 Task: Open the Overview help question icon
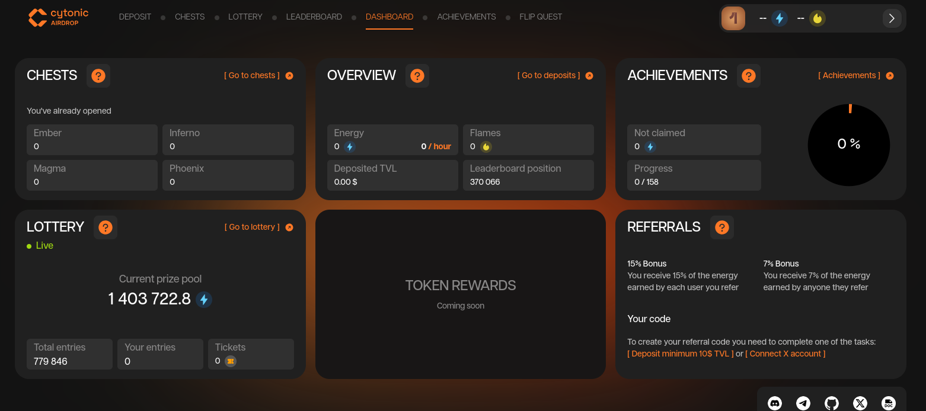click(x=417, y=76)
